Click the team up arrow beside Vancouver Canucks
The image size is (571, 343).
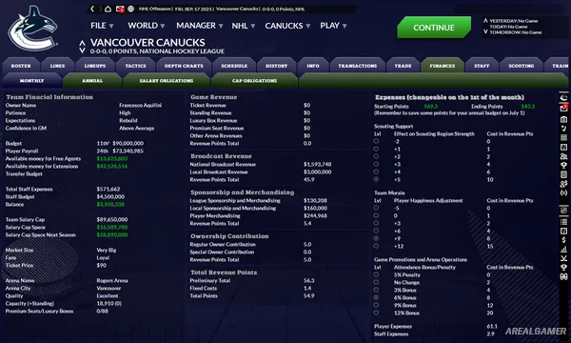tap(82, 43)
